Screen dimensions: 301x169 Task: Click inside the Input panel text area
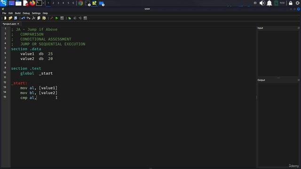point(278,53)
